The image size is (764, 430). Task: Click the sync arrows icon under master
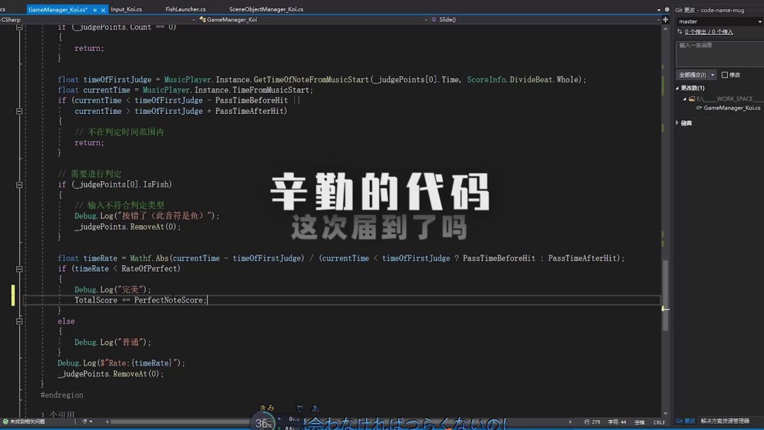click(680, 32)
